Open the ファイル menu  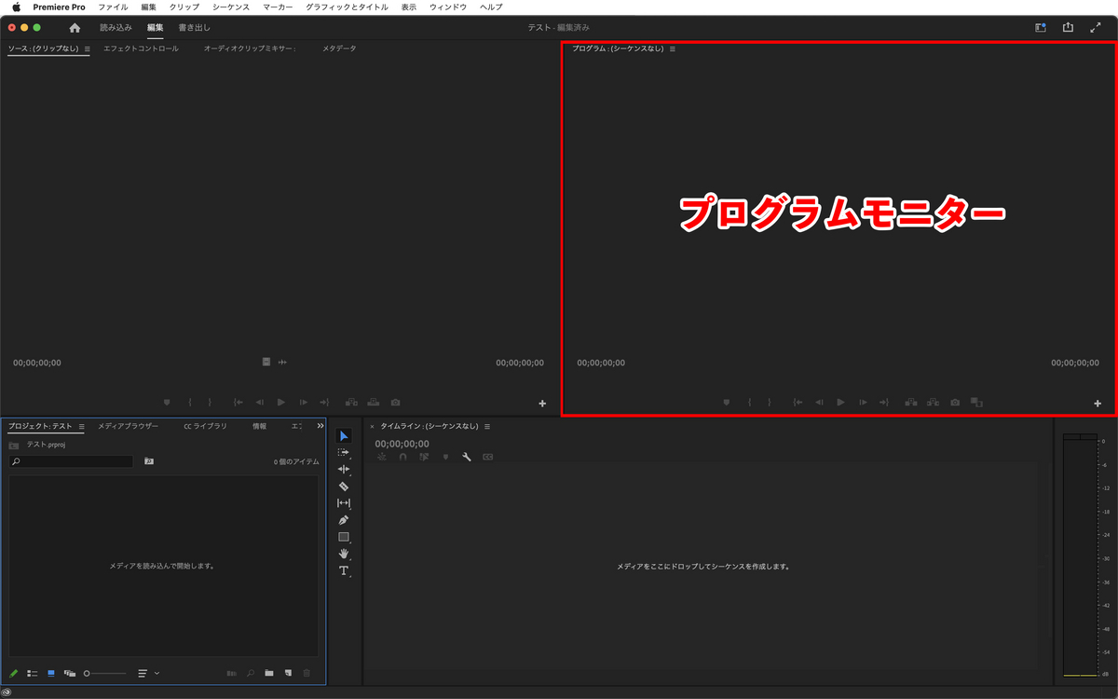(113, 7)
